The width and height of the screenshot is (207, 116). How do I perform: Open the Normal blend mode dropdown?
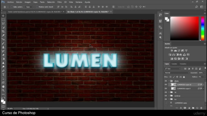click(x=177, y=73)
